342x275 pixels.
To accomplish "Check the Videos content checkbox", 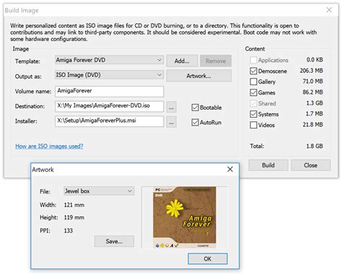I will [253, 125].
